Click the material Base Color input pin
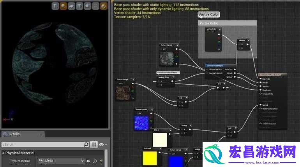This screenshot has width=300, height=167. tap(260, 79)
